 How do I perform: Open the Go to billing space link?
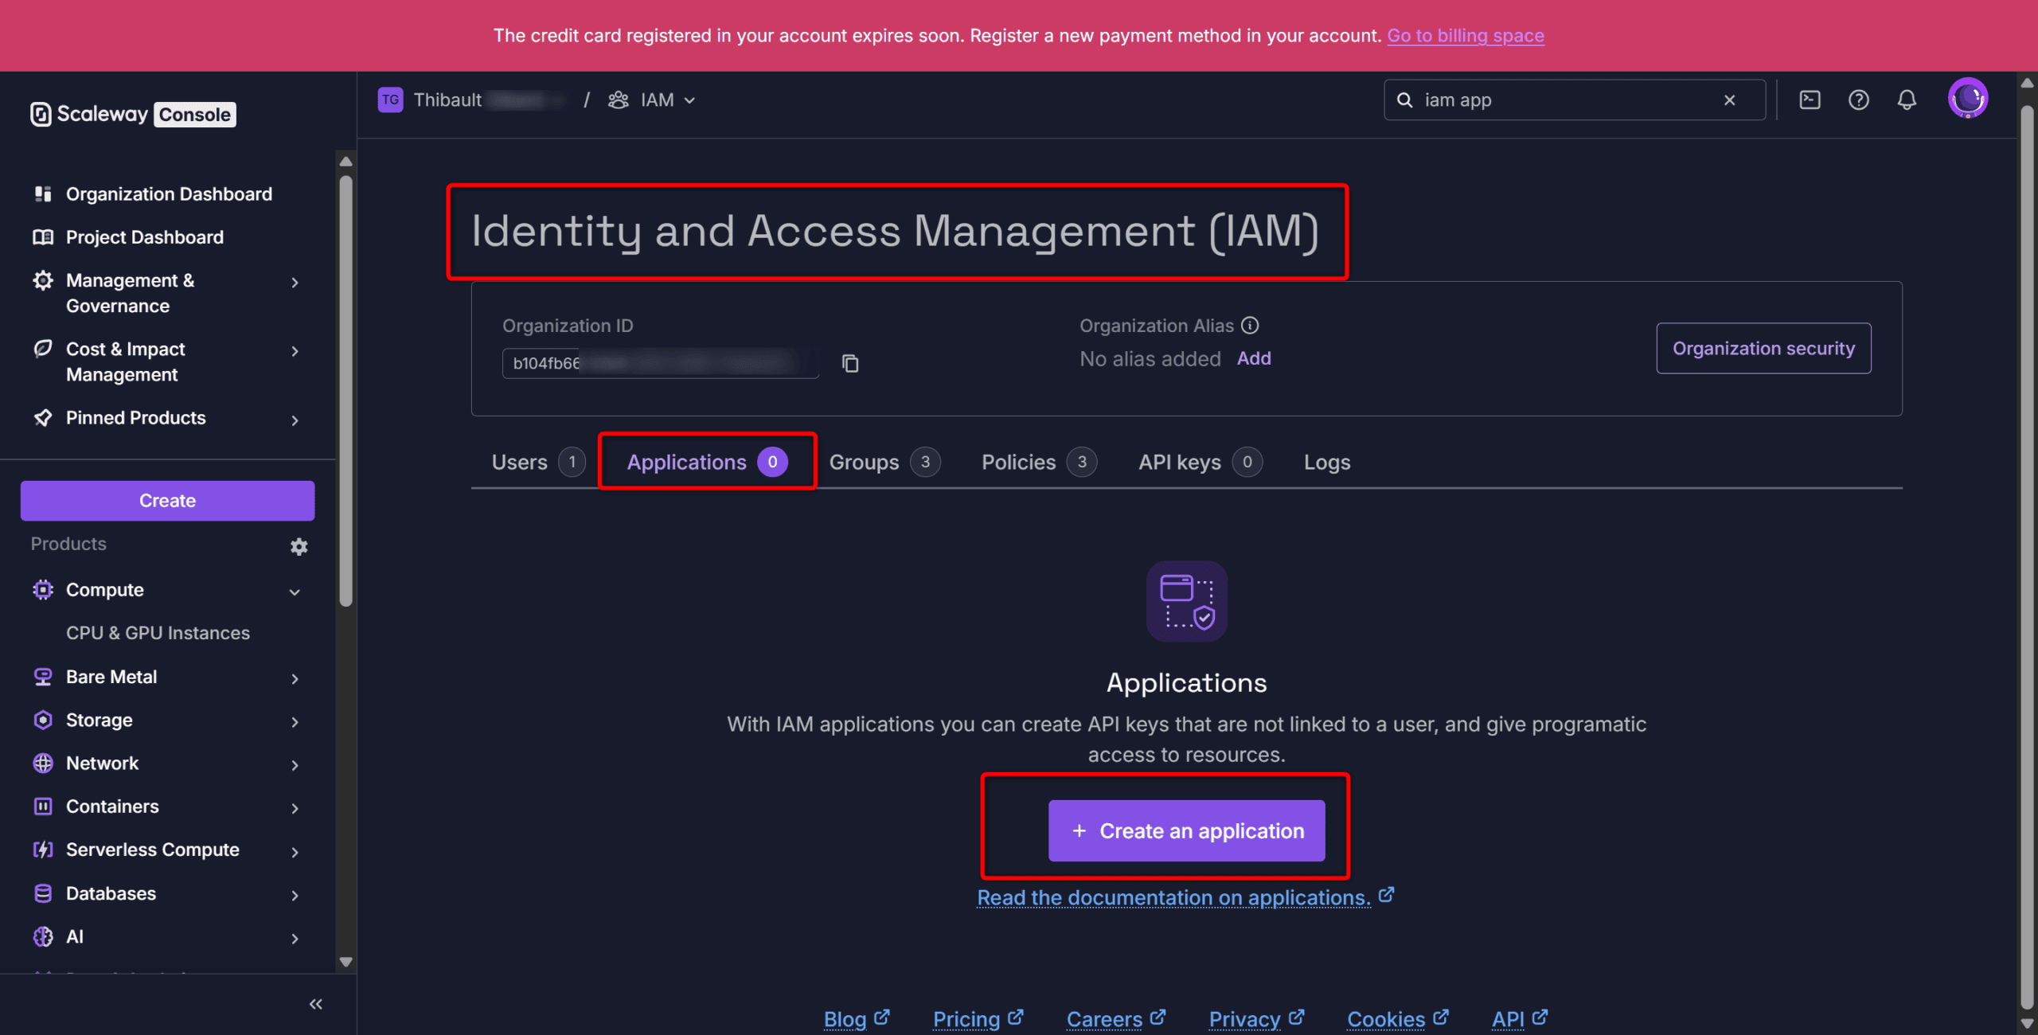pos(1465,36)
